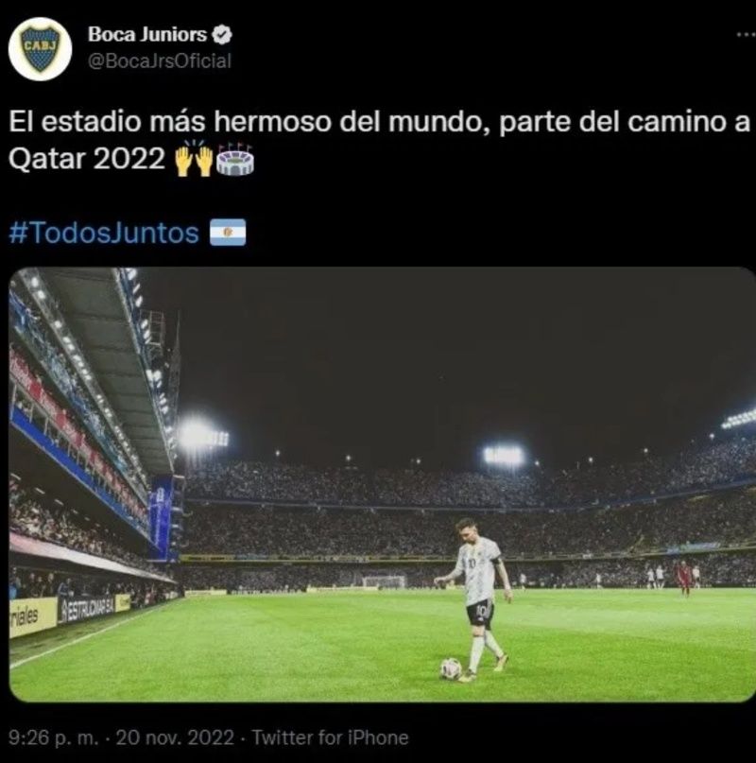Viewport: 756px width, 763px height.
Task: Click the 20 nov. 2022 date
Action: 175,737
